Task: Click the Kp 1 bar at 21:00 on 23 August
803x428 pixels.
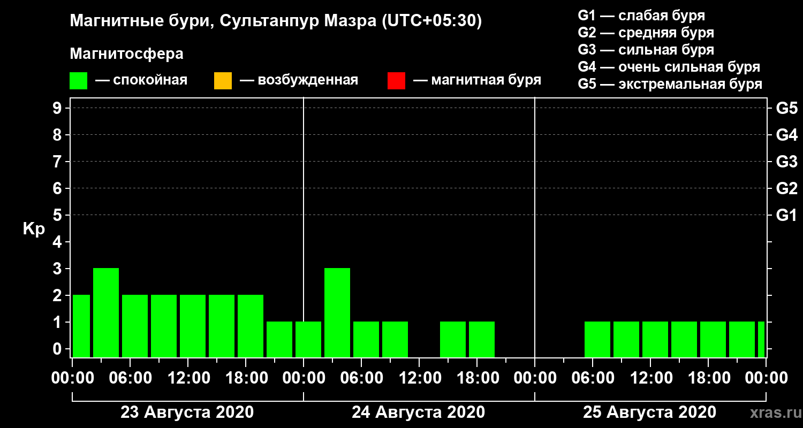Action: [x=279, y=339]
